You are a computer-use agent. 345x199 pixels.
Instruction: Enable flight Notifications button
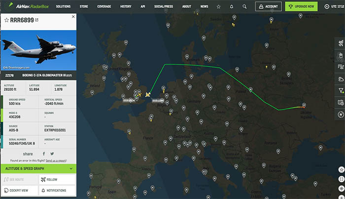tap(57, 190)
